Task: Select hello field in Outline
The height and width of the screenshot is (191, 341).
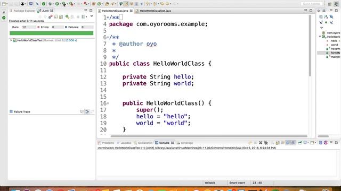Action: (x=334, y=41)
